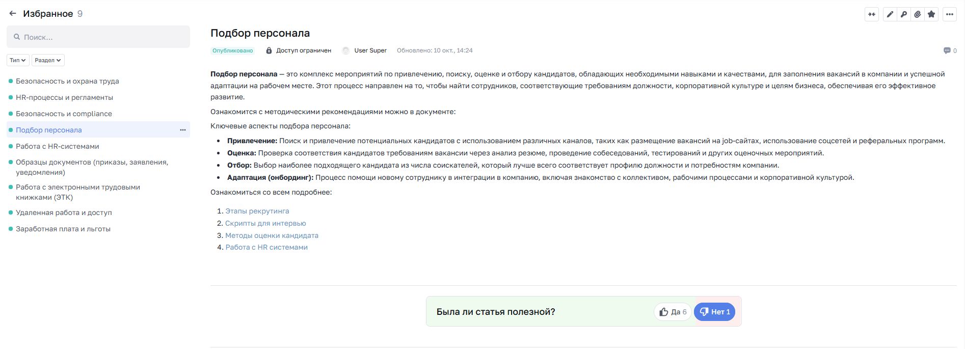This screenshot has height=349, width=965.
Task: Toggle the favorite star icon
Action: tap(931, 14)
